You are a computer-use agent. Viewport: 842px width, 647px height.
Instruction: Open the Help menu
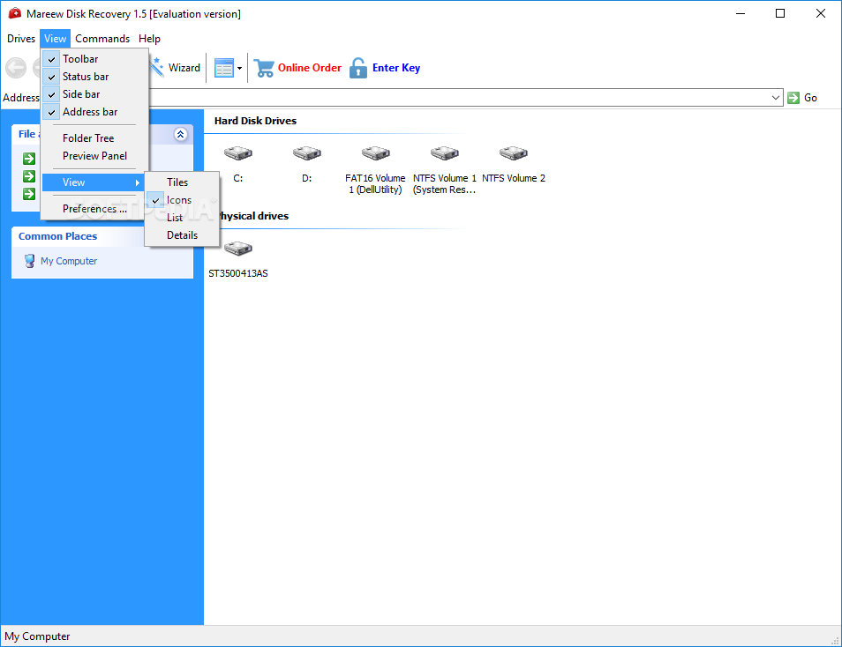149,39
